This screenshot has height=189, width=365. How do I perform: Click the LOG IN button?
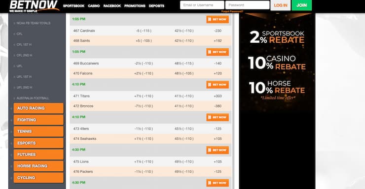coord(281,5)
